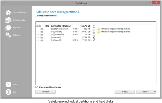Click the 194.97 GB size value
The image size is (162, 103).
pyautogui.click(x=86, y=32)
